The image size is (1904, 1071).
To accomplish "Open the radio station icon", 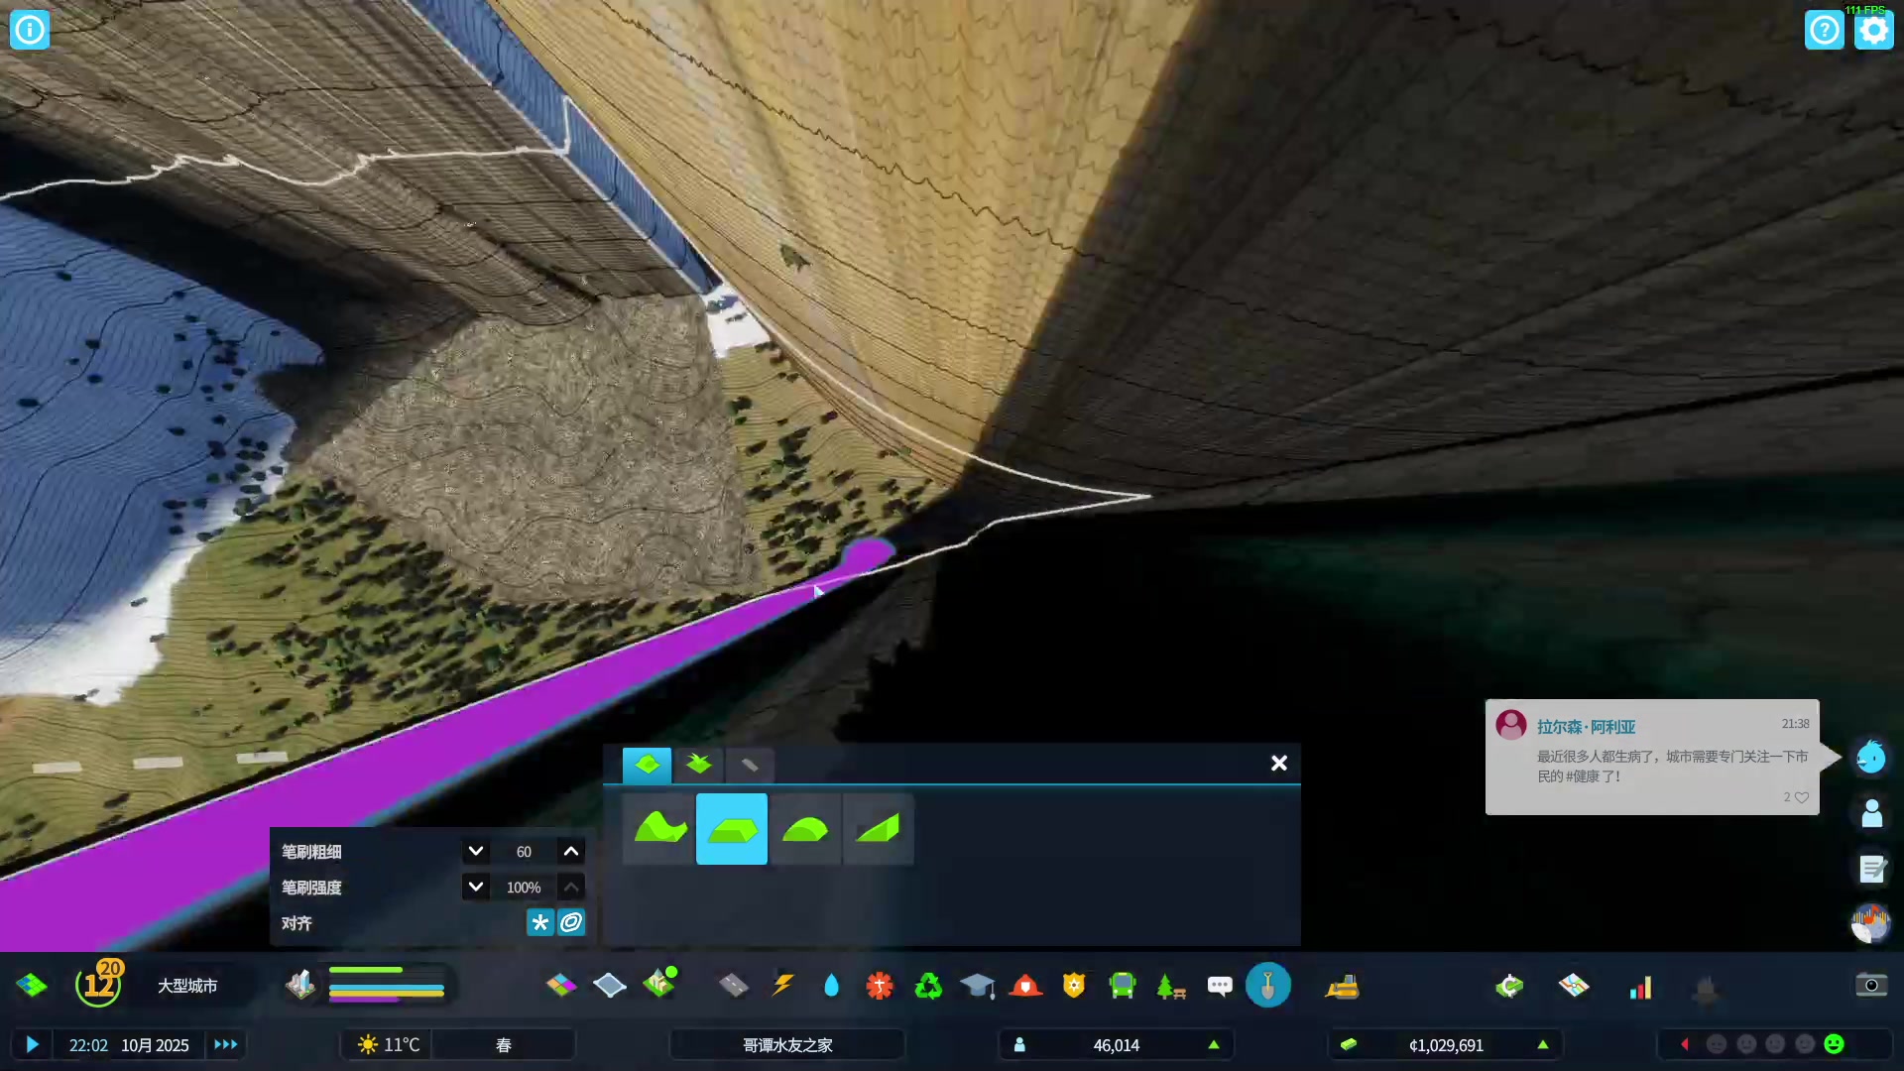I will 1871,924.
